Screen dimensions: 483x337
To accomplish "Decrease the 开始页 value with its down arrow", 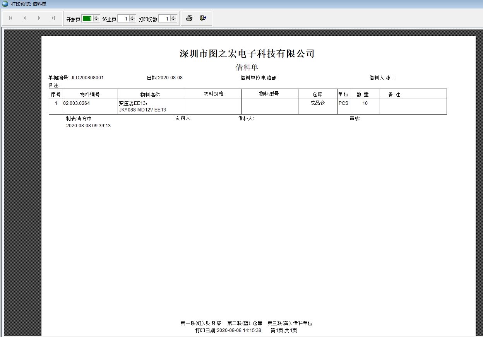I will point(96,19).
